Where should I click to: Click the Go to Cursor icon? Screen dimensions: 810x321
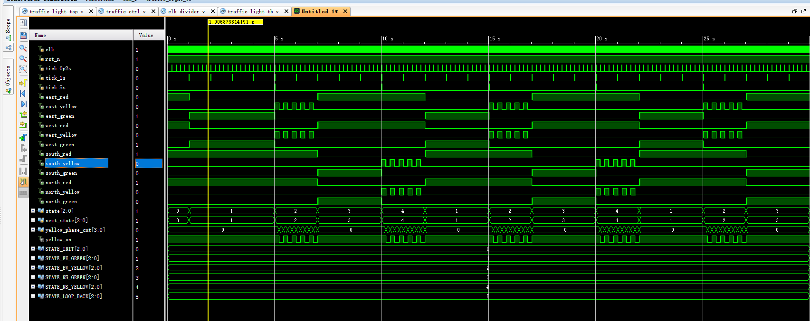tap(23, 83)
